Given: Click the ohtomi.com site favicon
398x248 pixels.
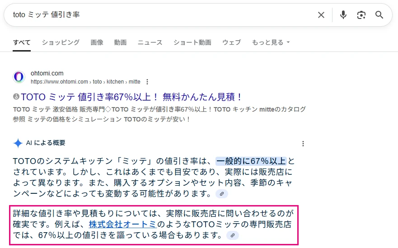Looking at the screenshot, I should point(19,77).
